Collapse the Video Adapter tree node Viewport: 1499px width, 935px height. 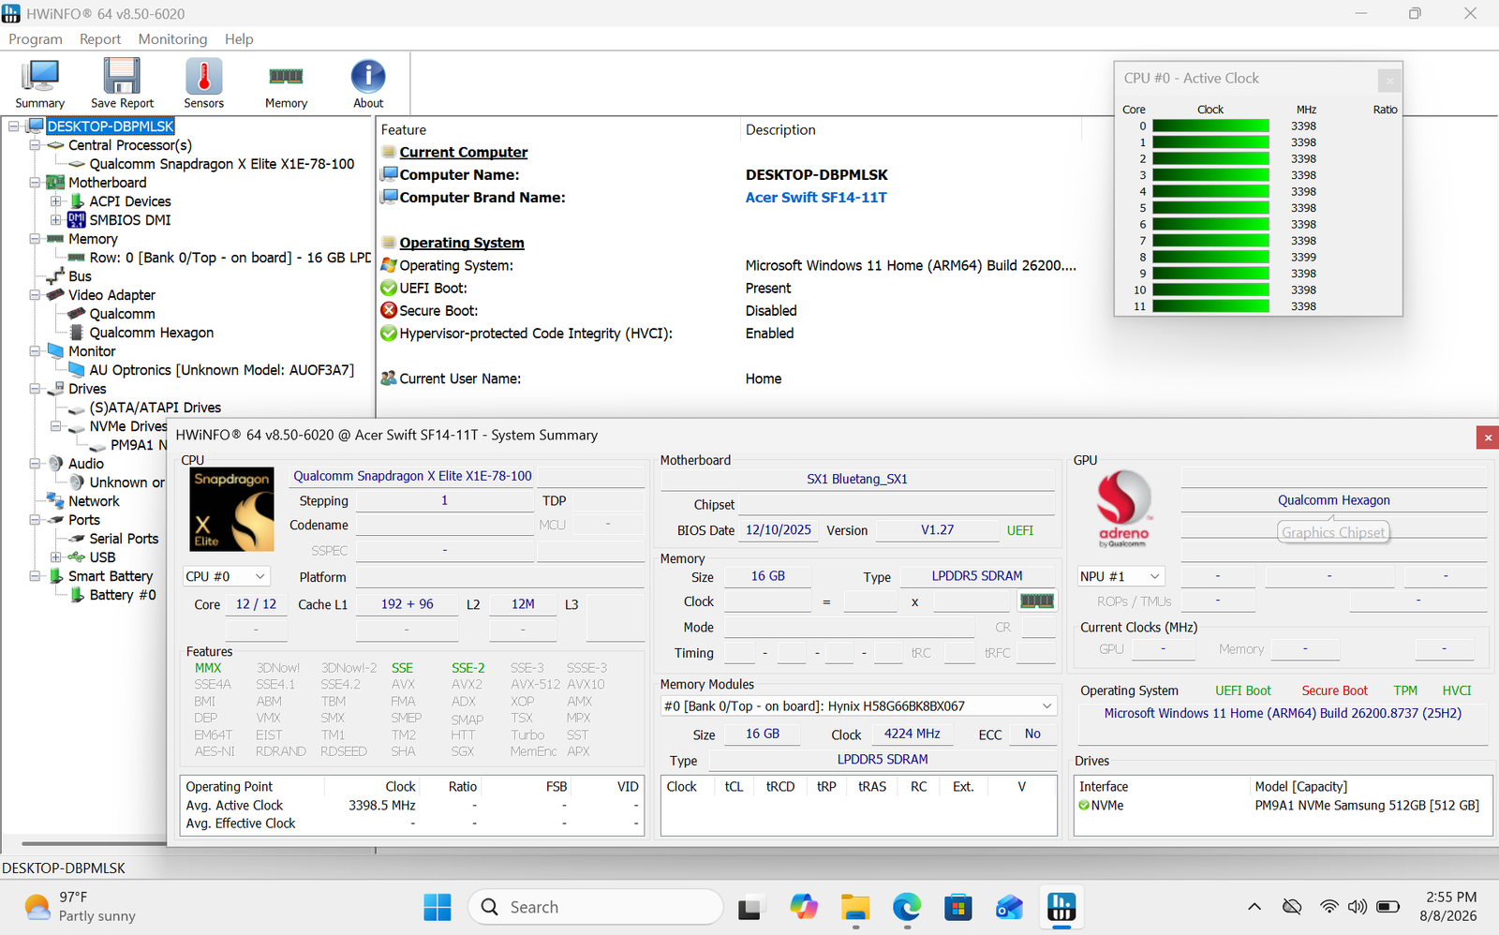[x=35, y=295]
